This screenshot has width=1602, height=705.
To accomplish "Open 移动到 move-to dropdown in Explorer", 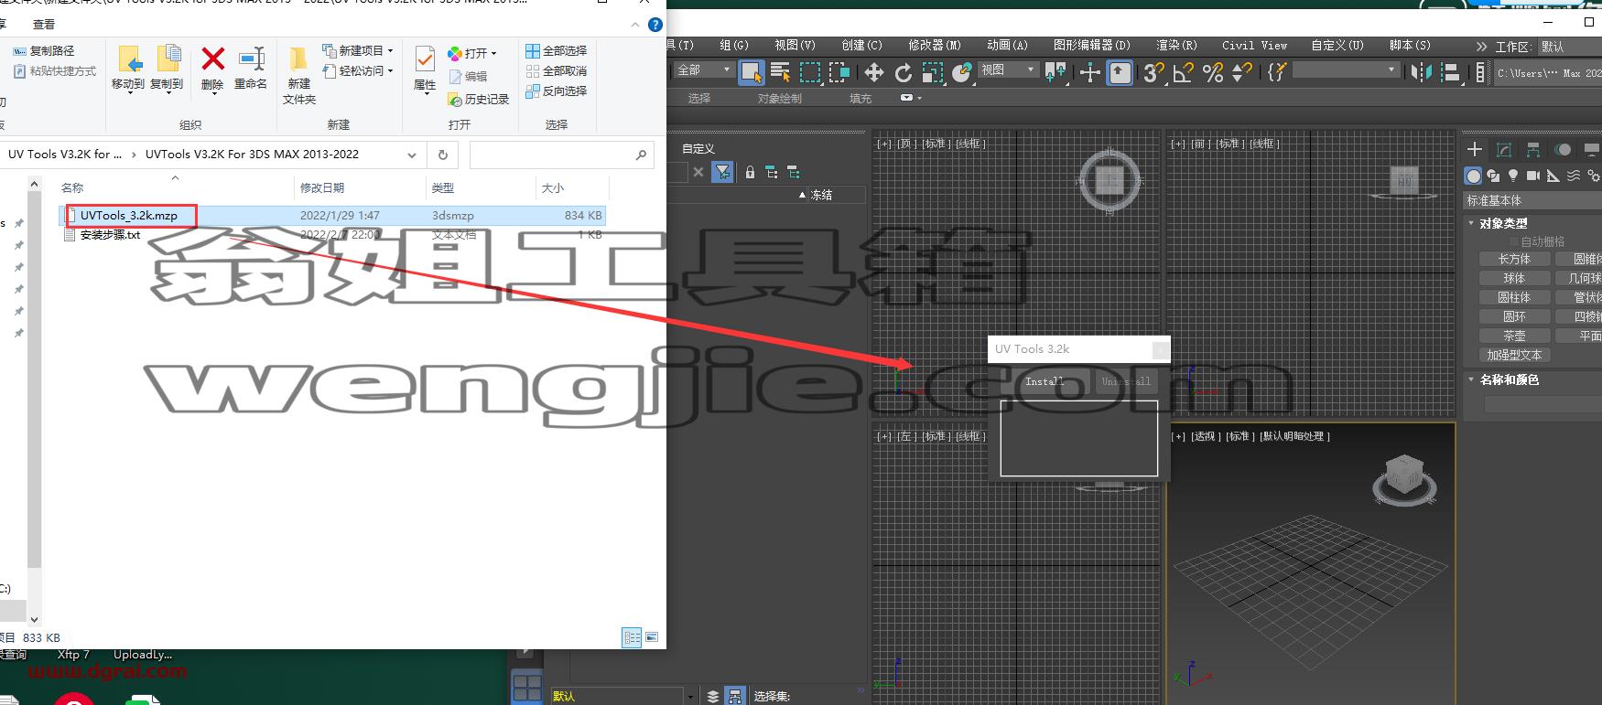I will [128, 71].
